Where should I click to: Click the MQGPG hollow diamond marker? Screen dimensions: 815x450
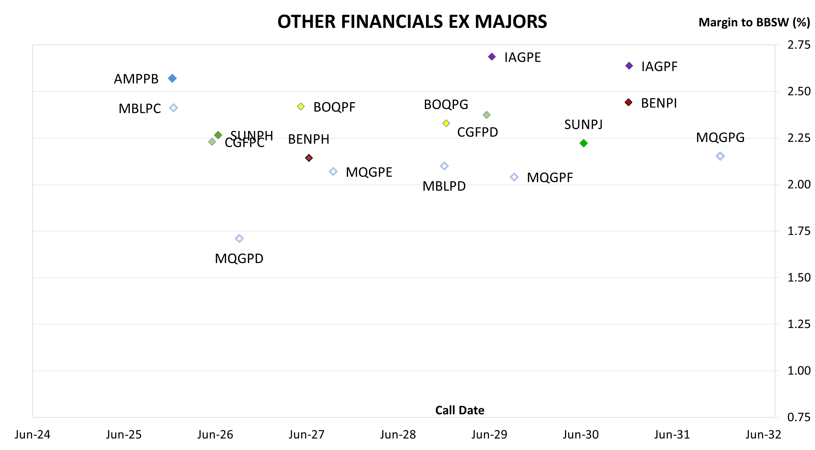(x=720, y=156)
